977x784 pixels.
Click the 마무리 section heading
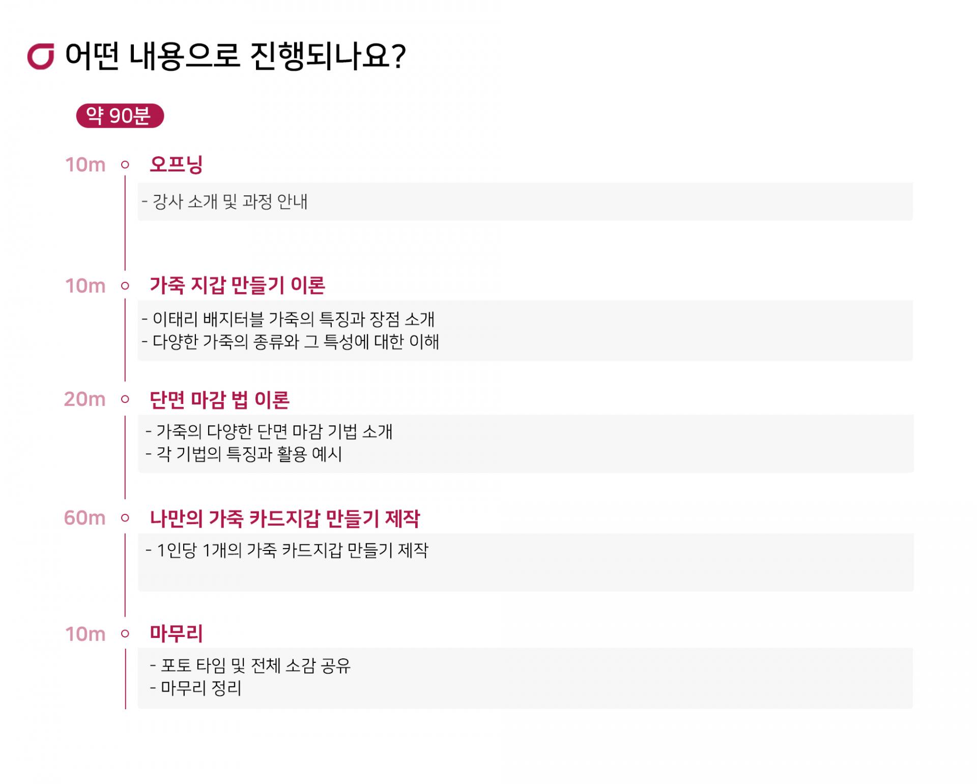tap(176, 633)
